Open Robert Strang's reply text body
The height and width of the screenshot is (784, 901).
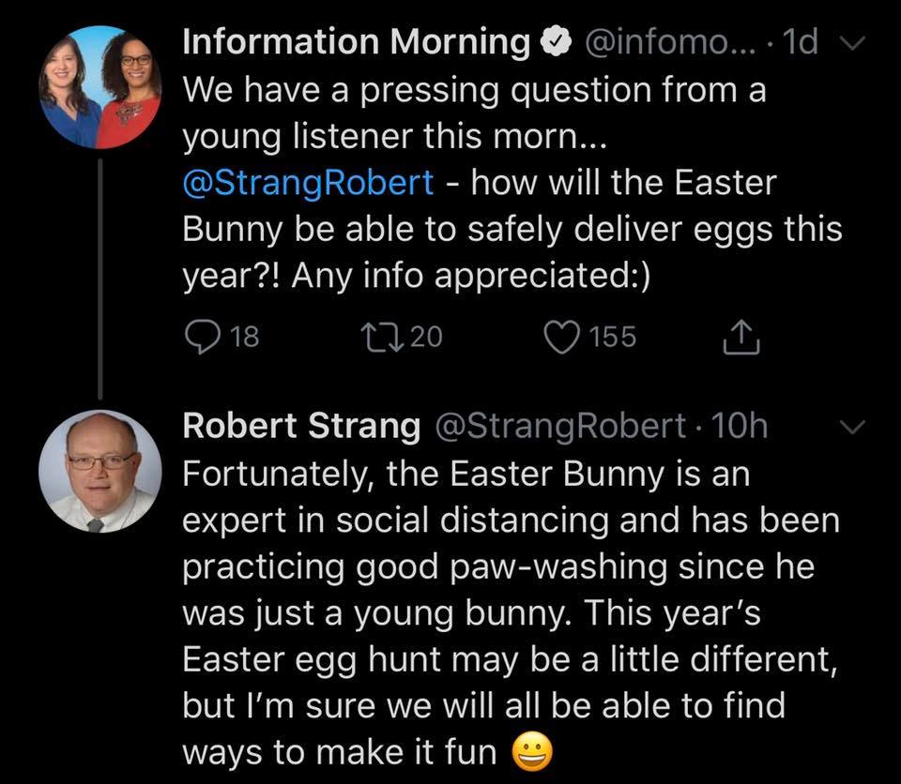[507, 611]
